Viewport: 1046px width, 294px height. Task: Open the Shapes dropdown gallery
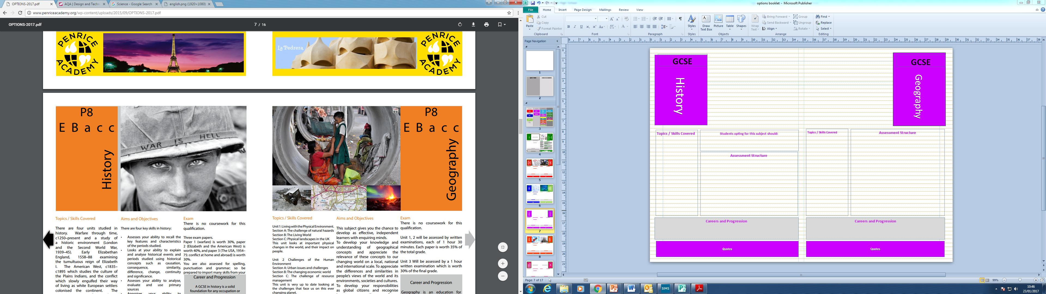pyautogui.click(x=741, y=23)
